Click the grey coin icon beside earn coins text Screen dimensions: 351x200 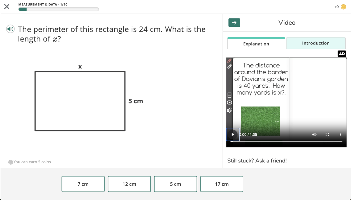[11, 162]
